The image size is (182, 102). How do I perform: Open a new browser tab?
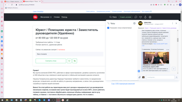click(x=43, y=1)
